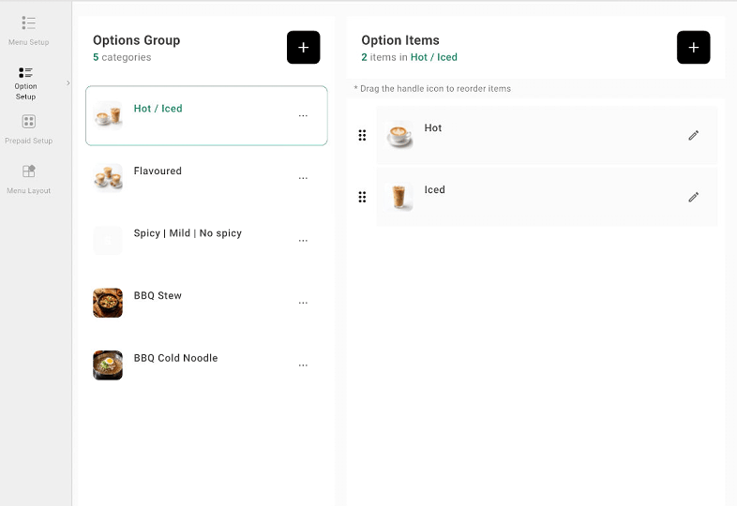Select the BBQ Stew options group

(x=206, y=303)
